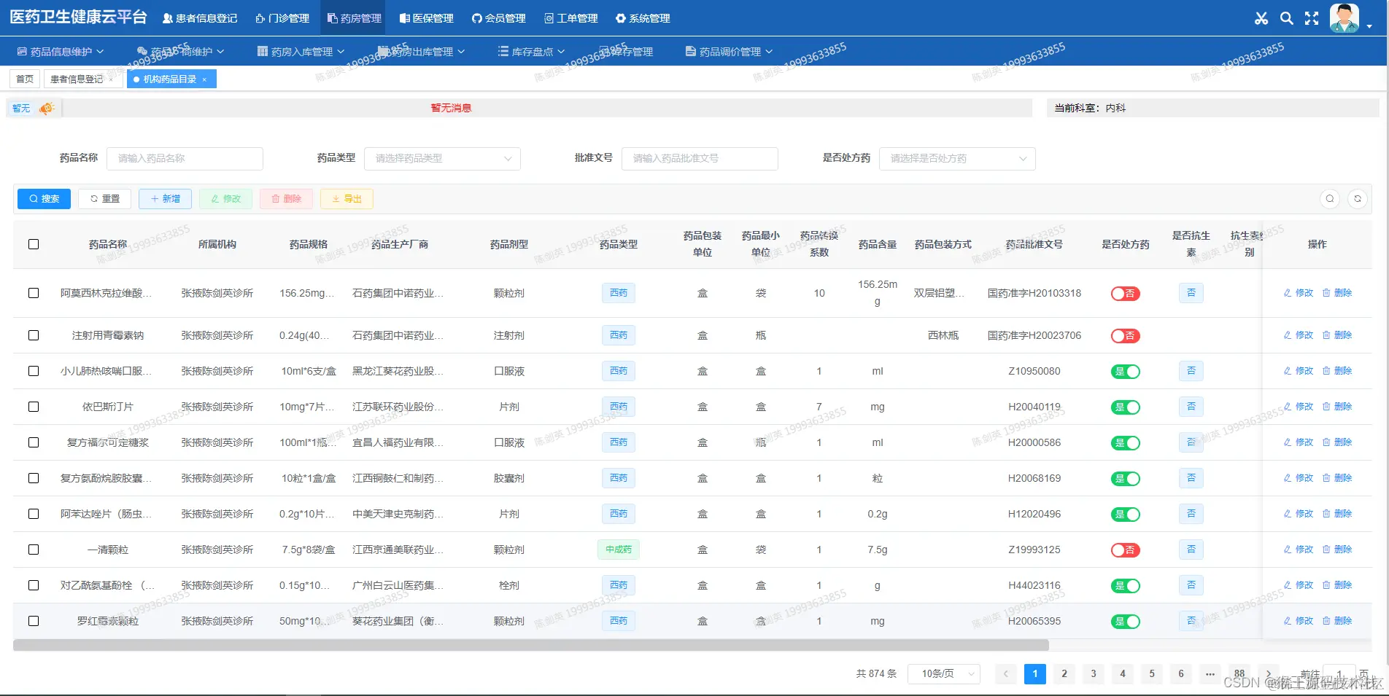This screenshot has width=1389, height=696.
Task: Toggle fullscreen with the expand-arrows icon
Action: coord(1311,18)
